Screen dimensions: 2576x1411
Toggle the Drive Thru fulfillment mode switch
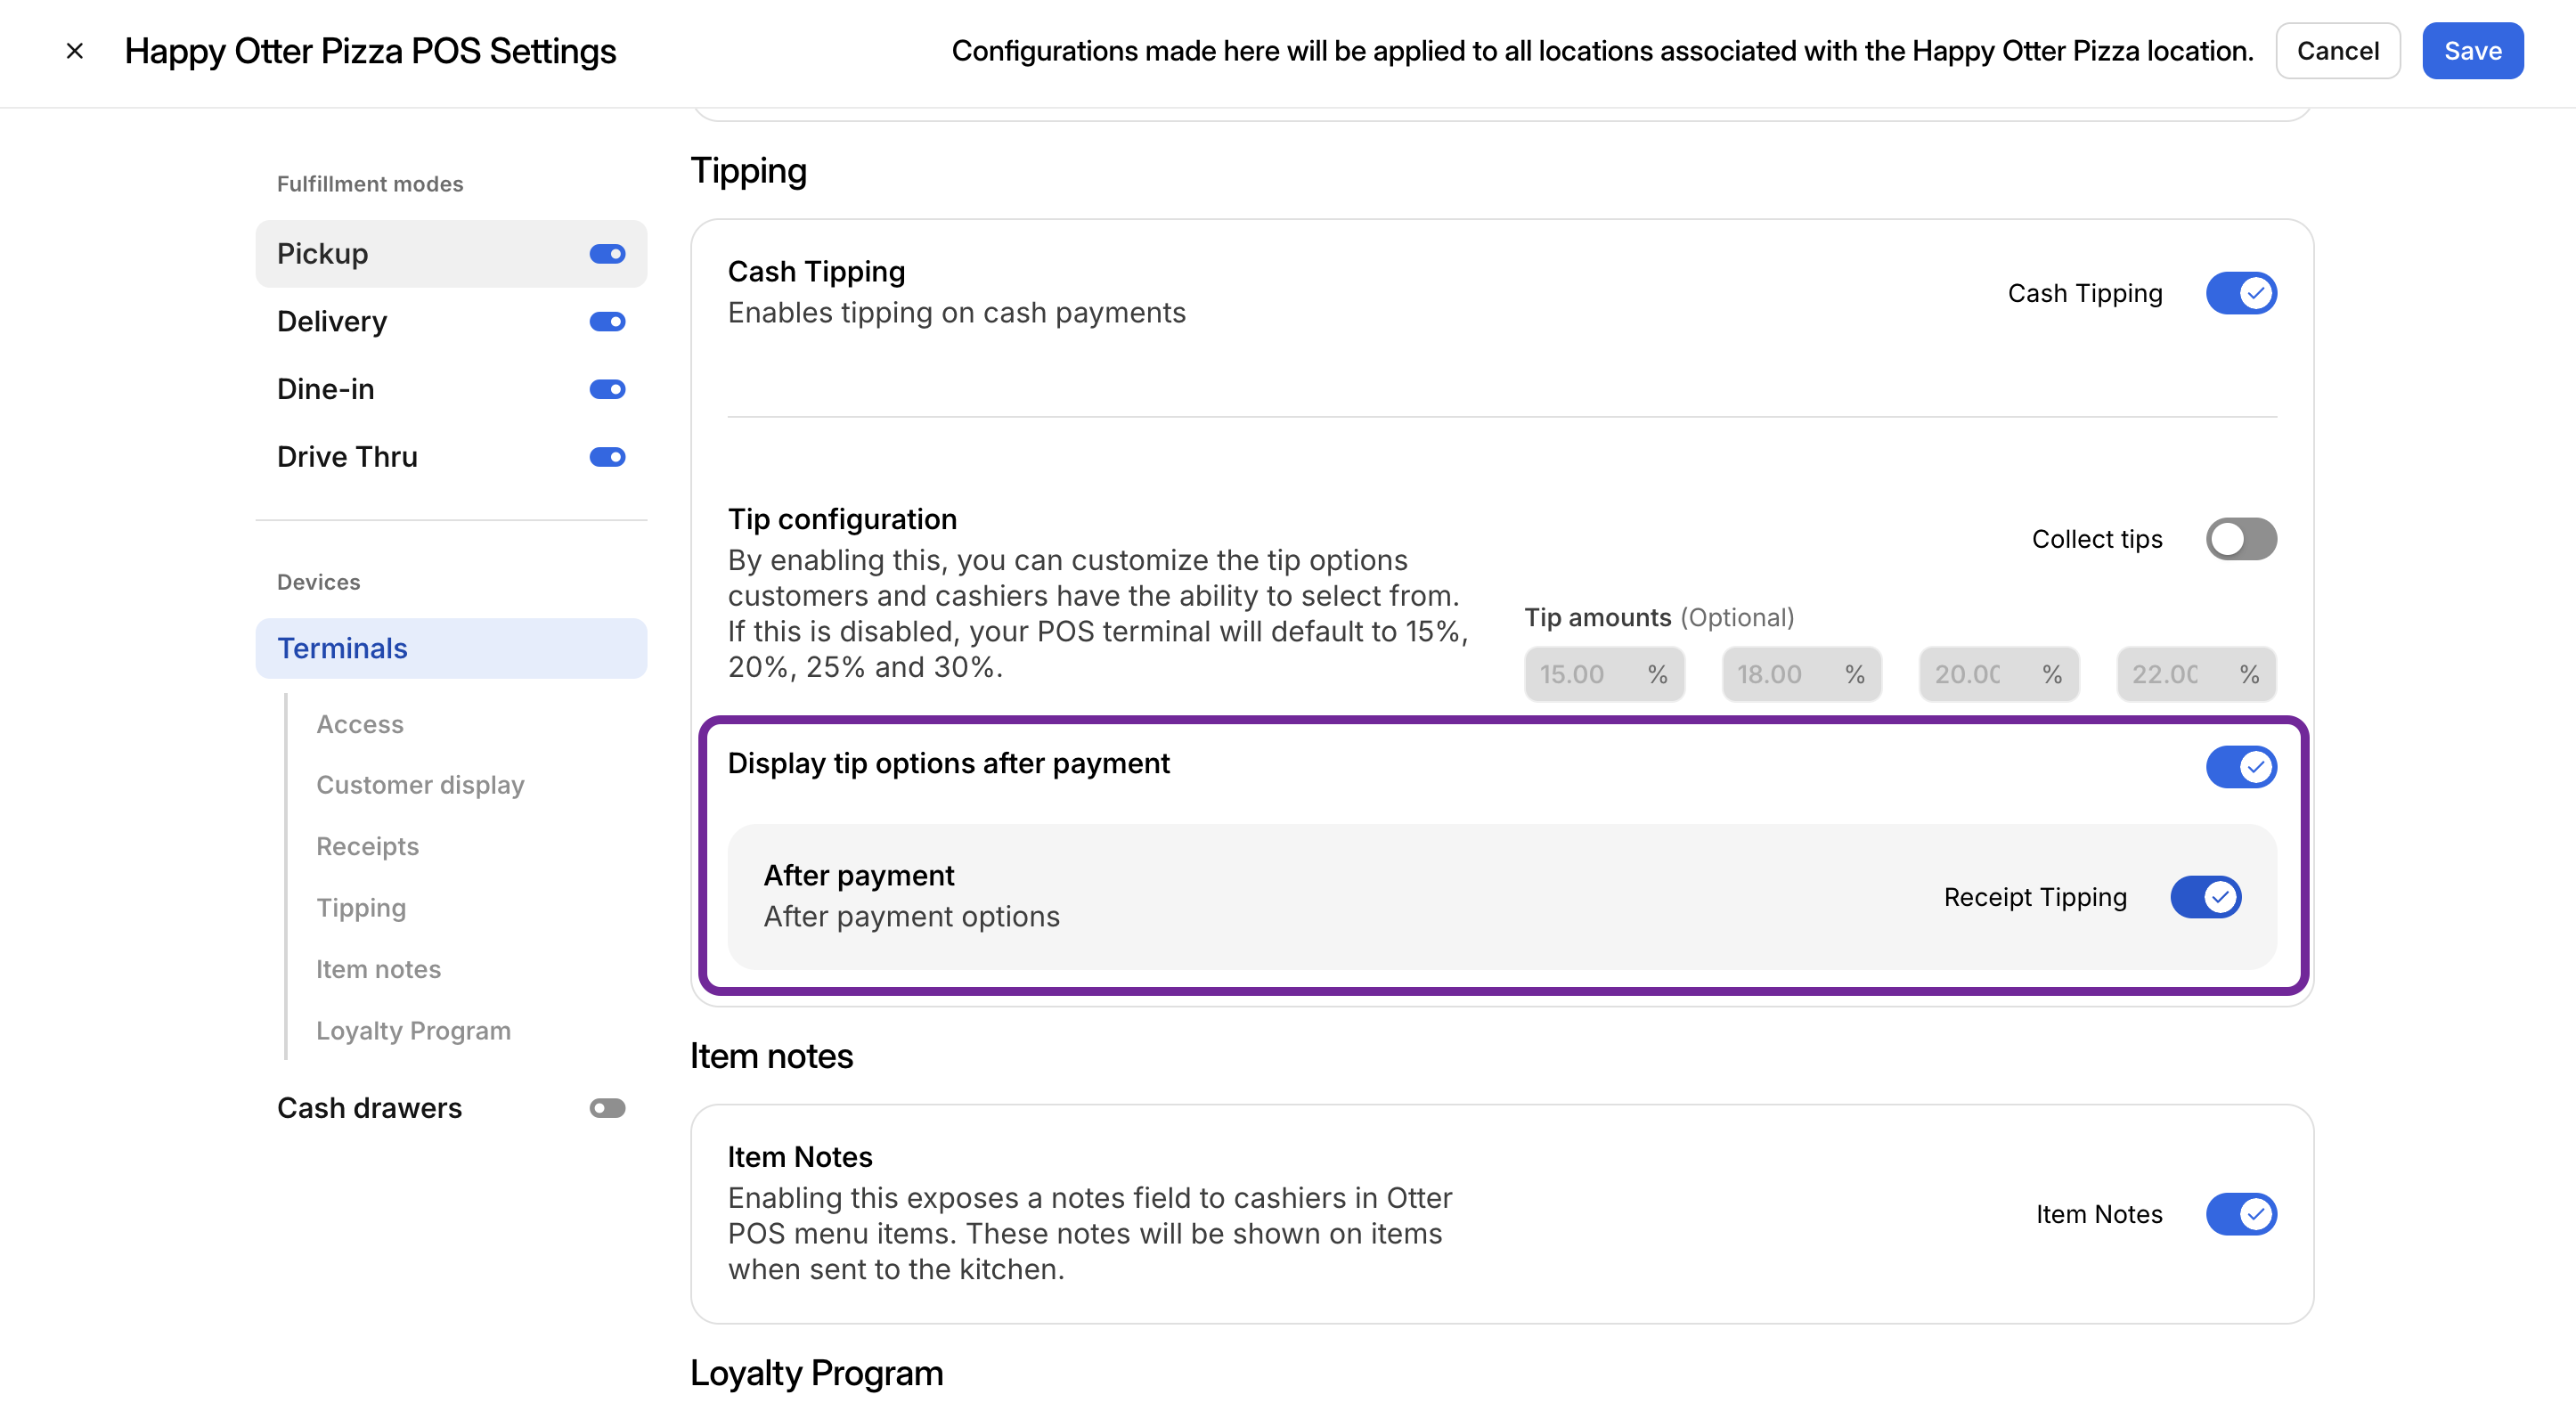point(607,457)
